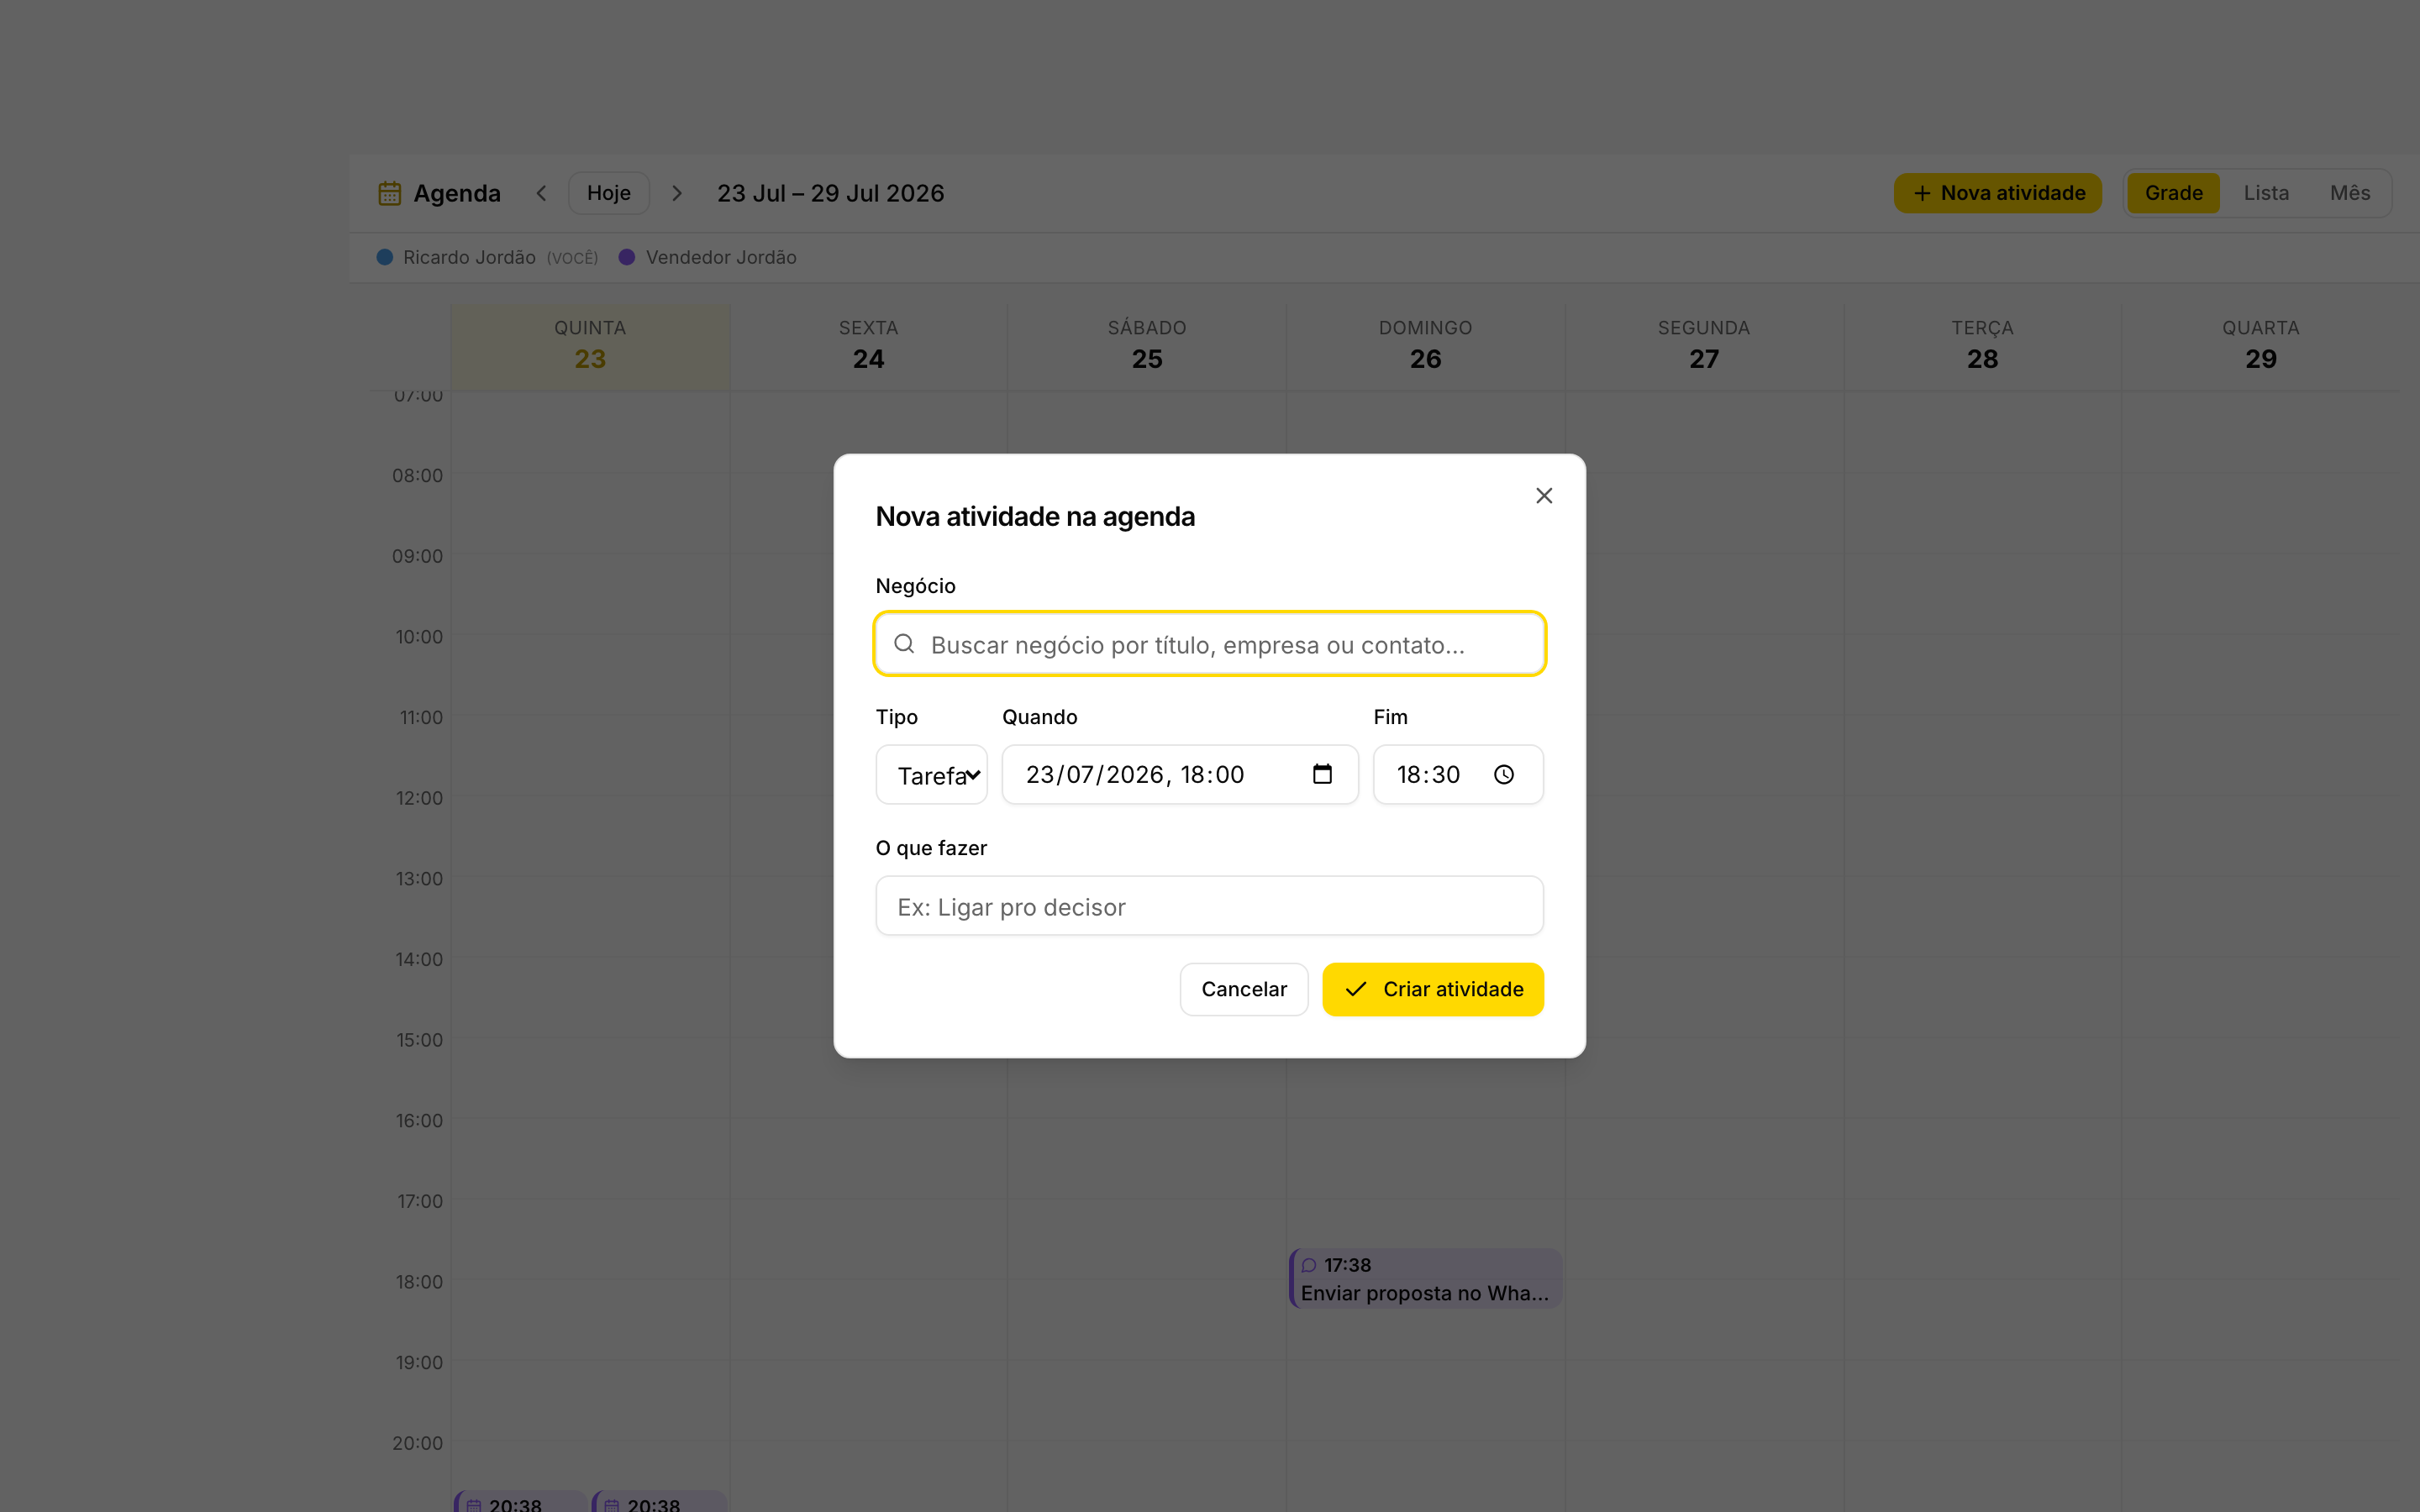Switch to the Lista view tab
2420x1512 pixels.
point(2266,193)
